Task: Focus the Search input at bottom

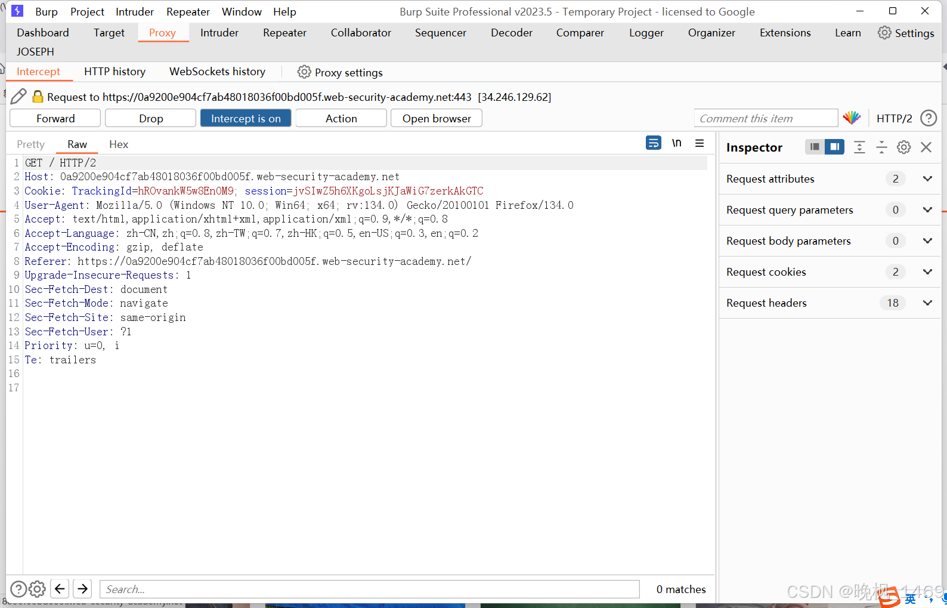Action: (x=370, y=590)
